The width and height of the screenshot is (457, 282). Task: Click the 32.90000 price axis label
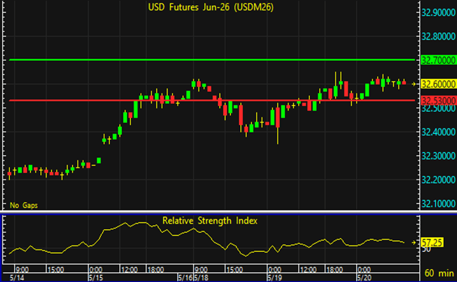coord(439,12)
